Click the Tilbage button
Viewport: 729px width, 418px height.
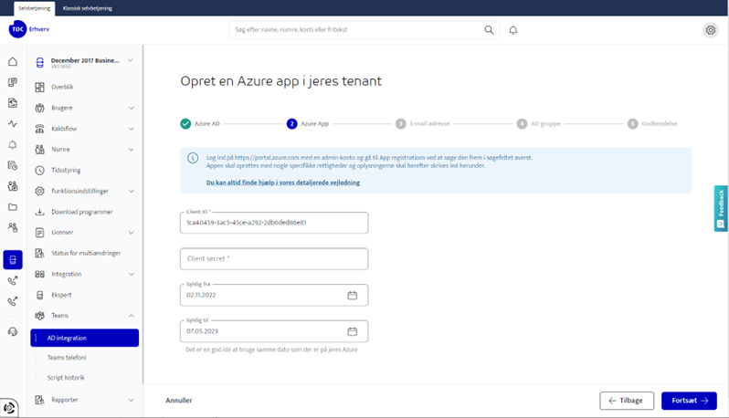[627, 401]
